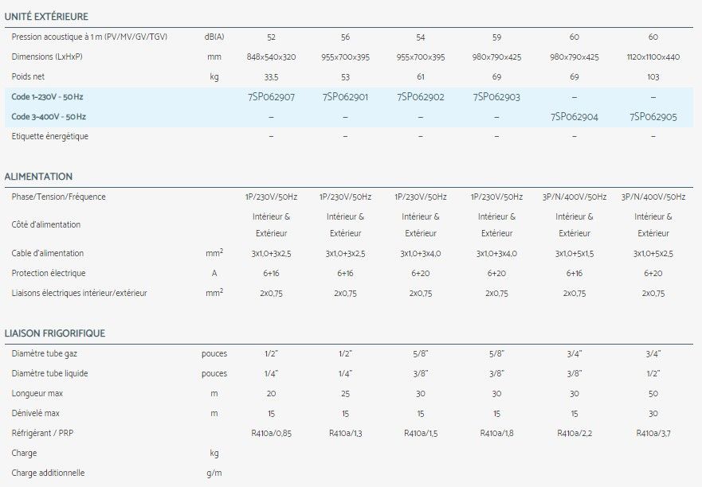Click the Code 3~400V - 50Hz row label
This screenshot has width=702, height=487.
click(49, 117)
